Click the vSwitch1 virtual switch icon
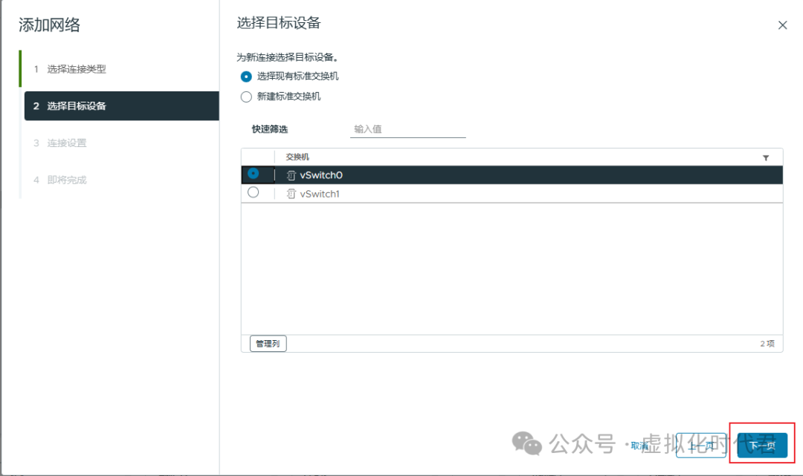Viewport: 803px width, 476px height. pyautogui.click(x=291, y=192)
